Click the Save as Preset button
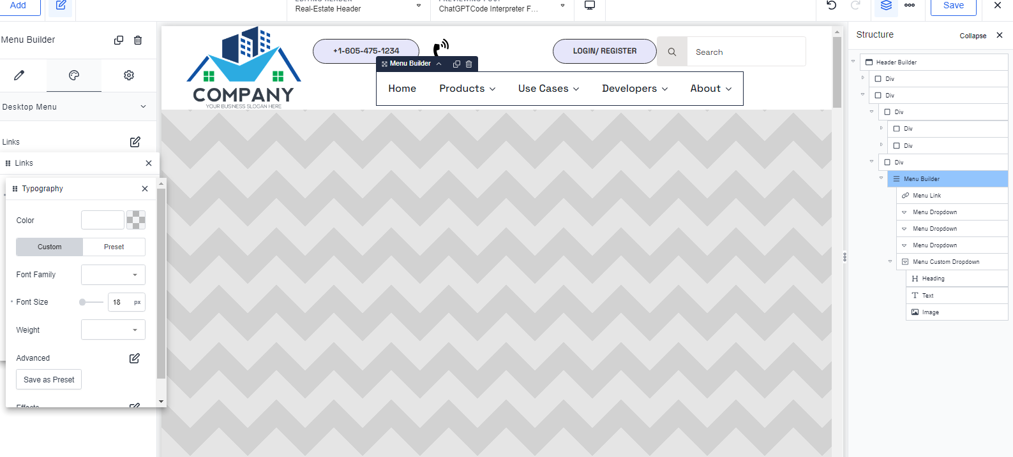 click(49, 380)
